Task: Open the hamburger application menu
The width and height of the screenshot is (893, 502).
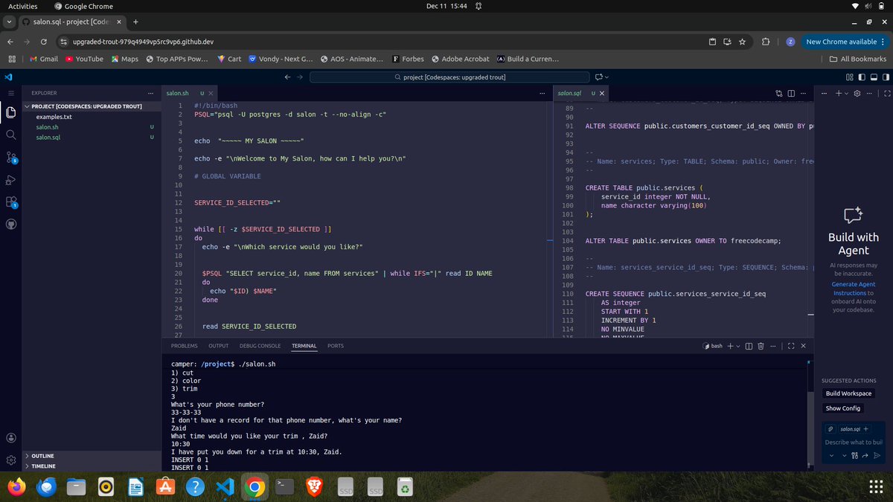Action: [x=10, y=93]
